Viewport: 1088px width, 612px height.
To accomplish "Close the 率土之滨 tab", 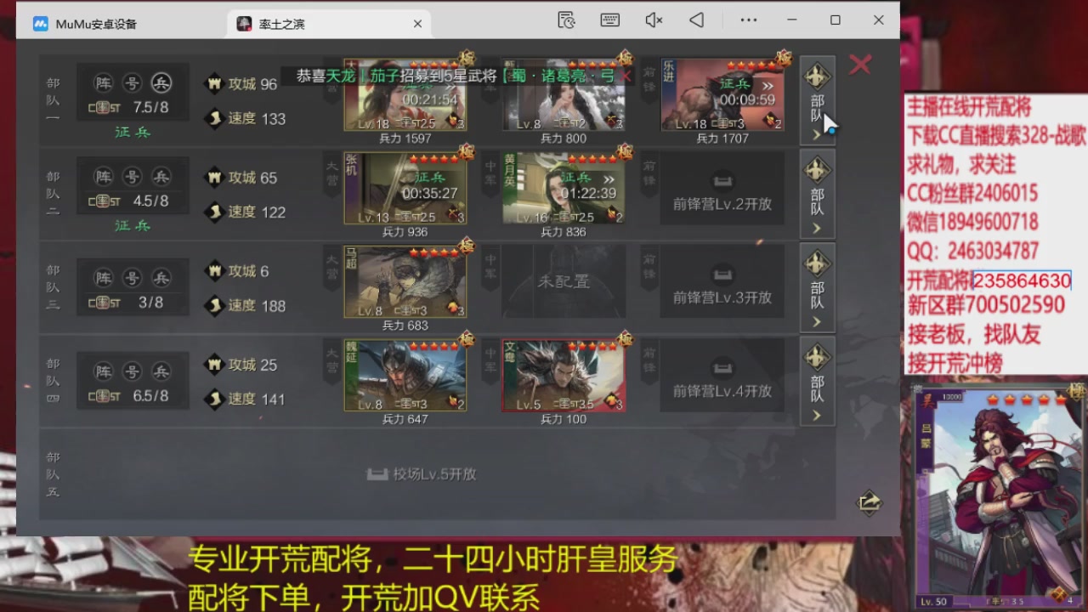I will [x=417, y=24].
